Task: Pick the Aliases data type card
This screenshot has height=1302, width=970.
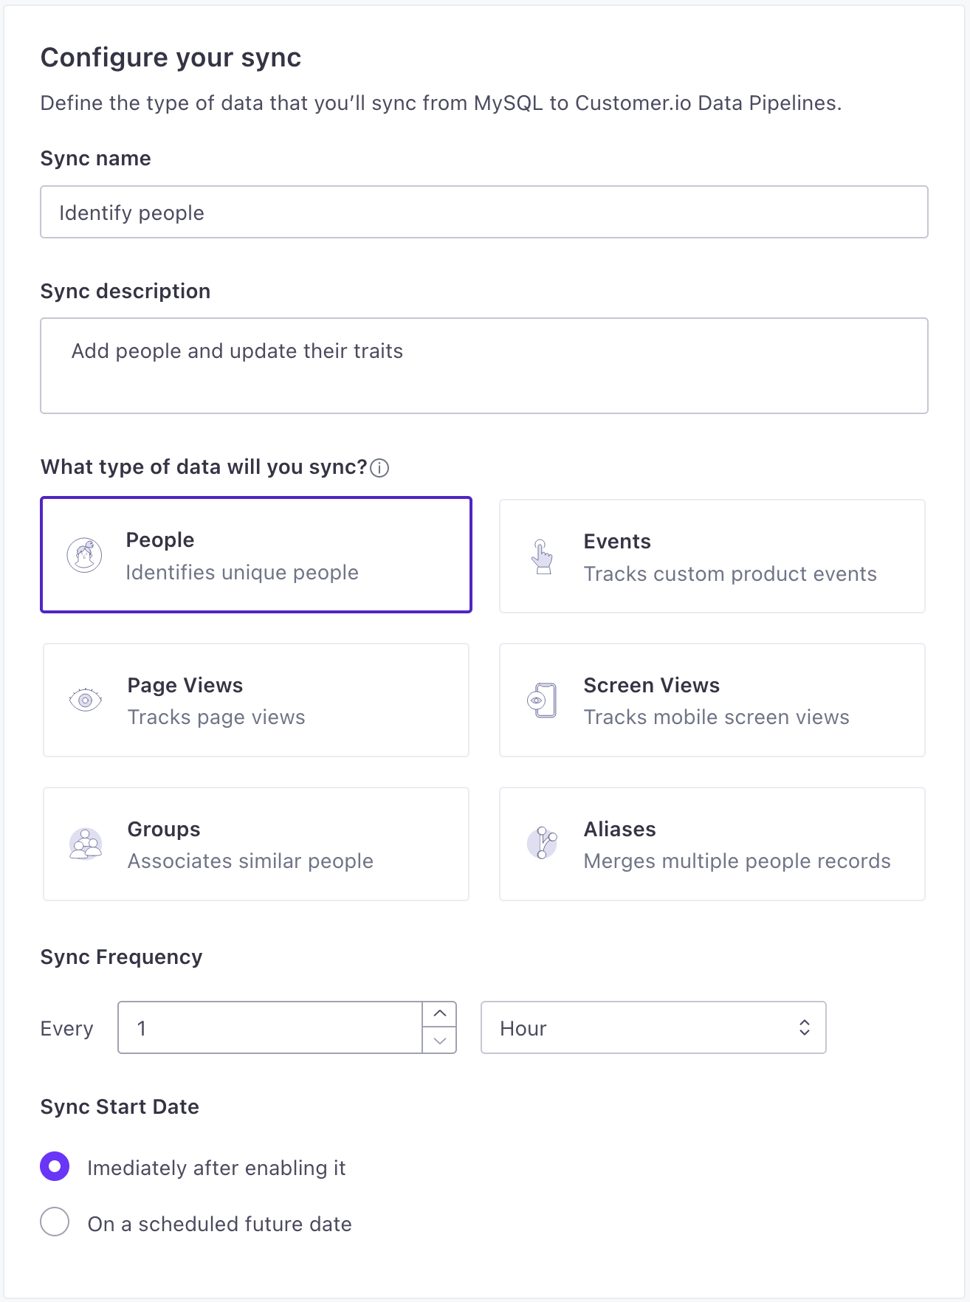Action: coord(712,844)
